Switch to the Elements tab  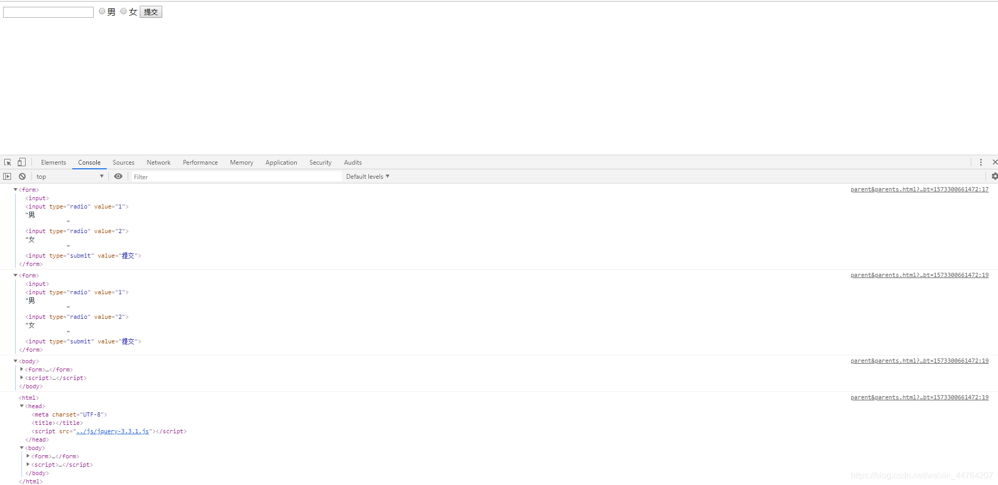click(x=53, y=163)
